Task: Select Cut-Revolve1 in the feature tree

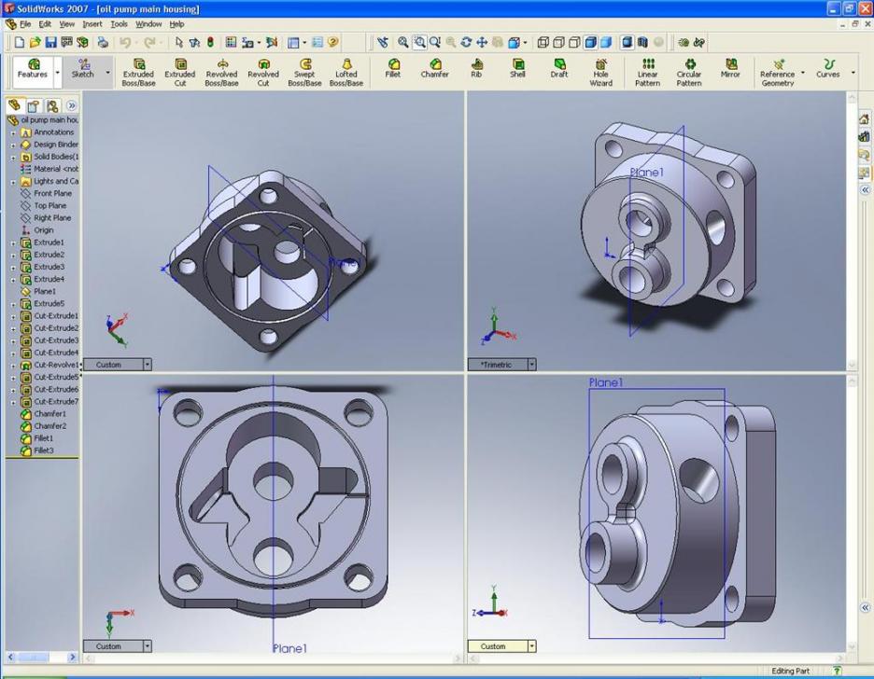Action: click(55, 365)
